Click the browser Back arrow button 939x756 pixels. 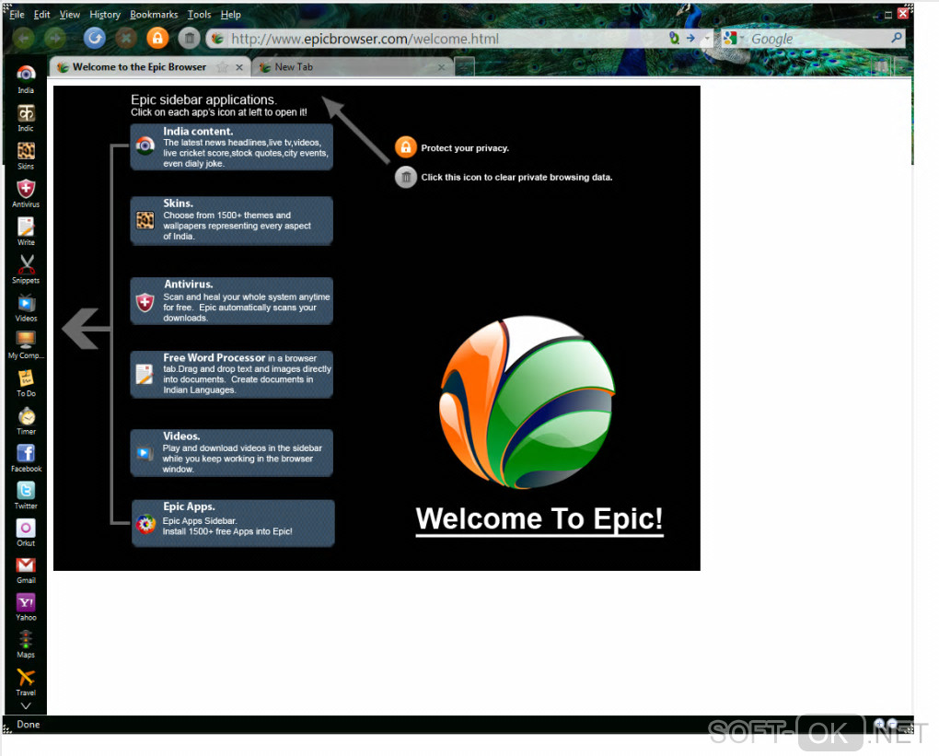(23, 39)
